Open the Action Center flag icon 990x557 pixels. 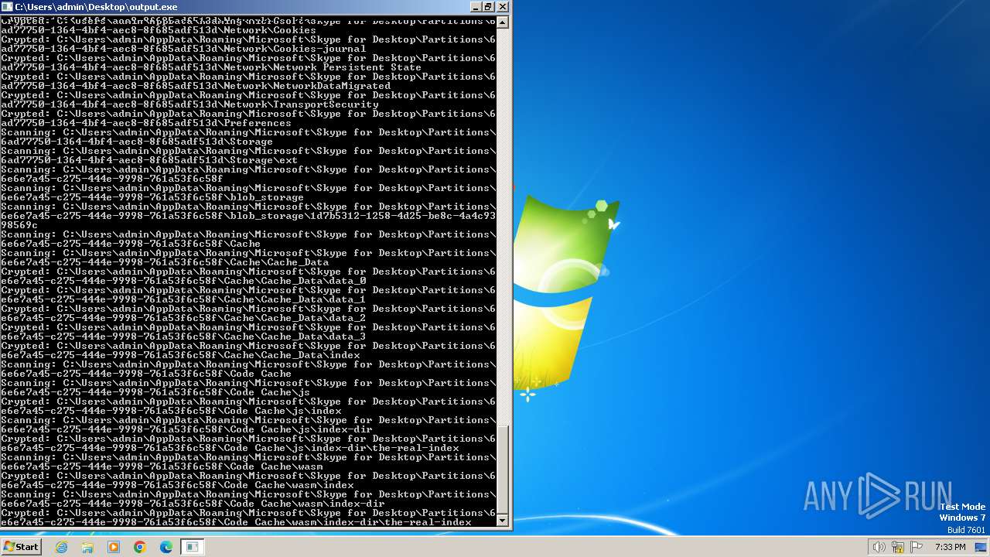click(917, 547)
